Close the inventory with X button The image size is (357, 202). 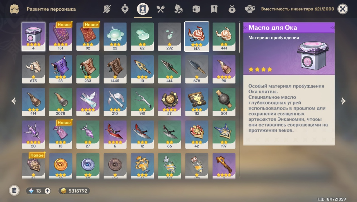pos(343,9)
